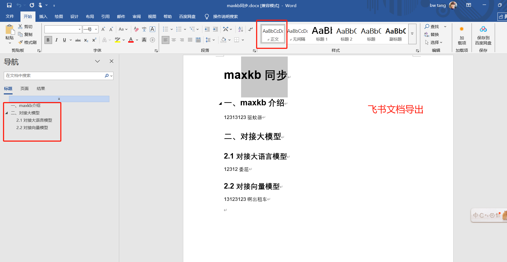Open the borders dropdown arrow
Screen dimensions: 507x262
(x=243, y=40)
